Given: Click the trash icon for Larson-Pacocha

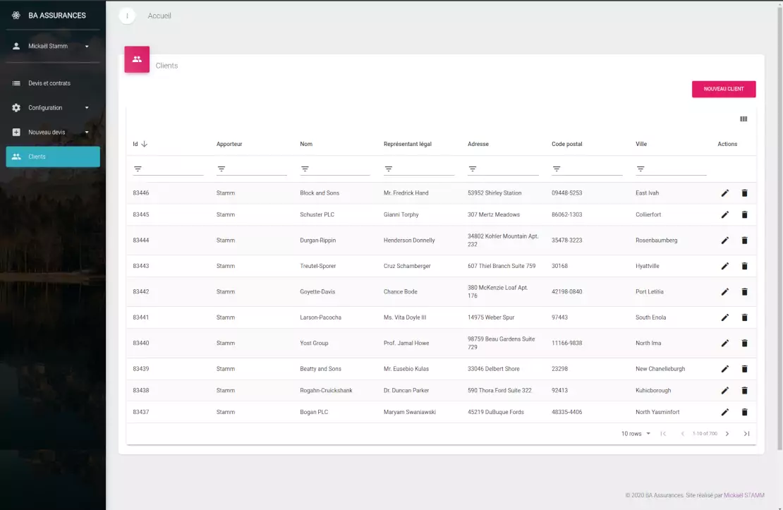Looking at the screenshot, I should 744,317.
